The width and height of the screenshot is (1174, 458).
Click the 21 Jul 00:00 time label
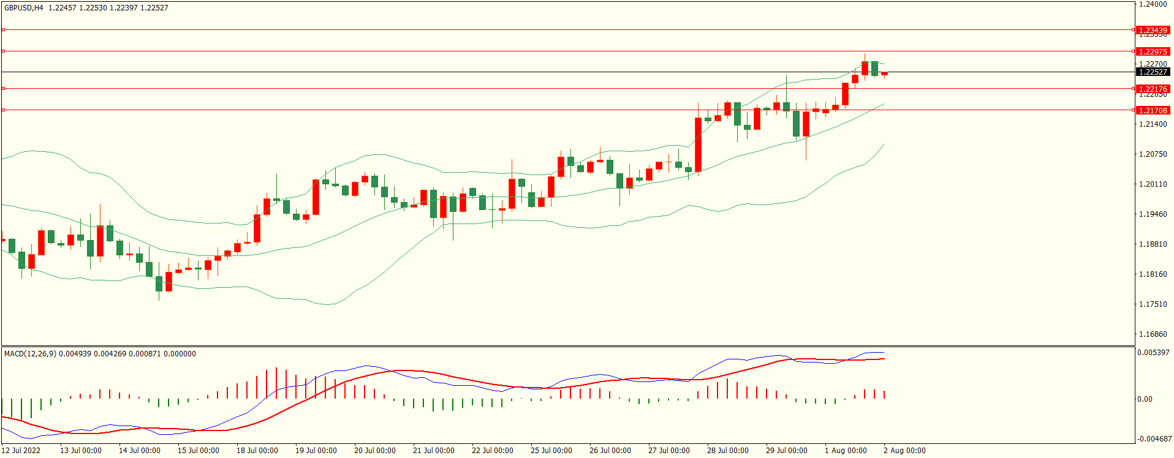pyautogui.click(x=434, y=451)
